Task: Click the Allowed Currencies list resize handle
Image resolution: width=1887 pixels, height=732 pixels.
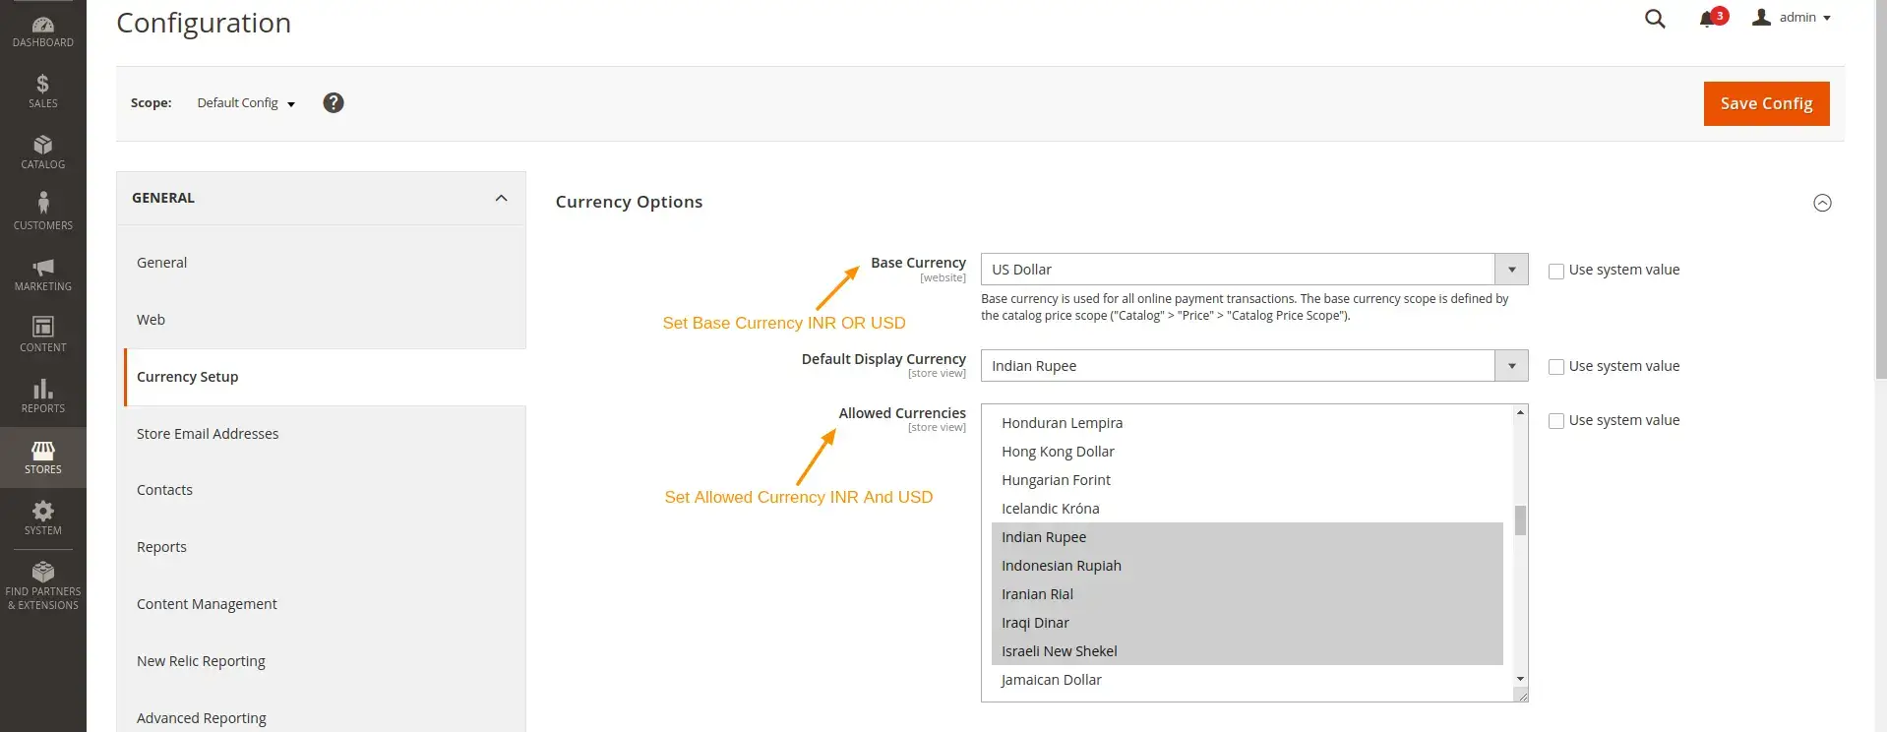Action: [1521, 695]
